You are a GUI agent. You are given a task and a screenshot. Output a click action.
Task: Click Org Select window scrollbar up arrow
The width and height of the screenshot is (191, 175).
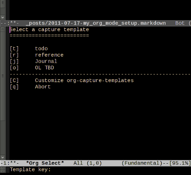coord(2,29)
